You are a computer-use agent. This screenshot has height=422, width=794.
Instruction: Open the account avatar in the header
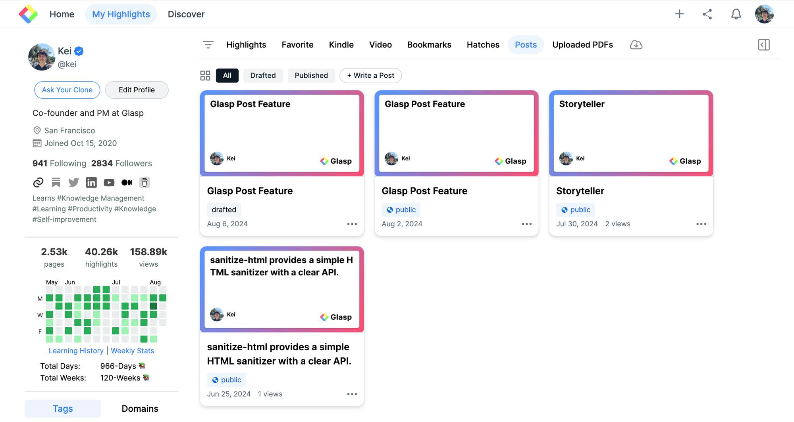764,14
